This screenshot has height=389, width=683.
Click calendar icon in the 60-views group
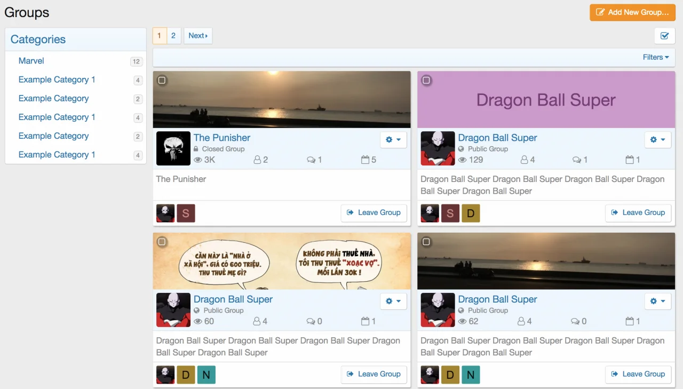point(366,321)
